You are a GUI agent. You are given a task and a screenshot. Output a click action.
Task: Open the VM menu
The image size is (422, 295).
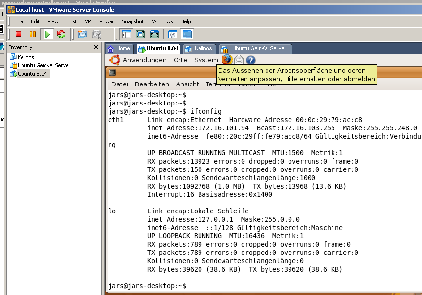point(88,21)
